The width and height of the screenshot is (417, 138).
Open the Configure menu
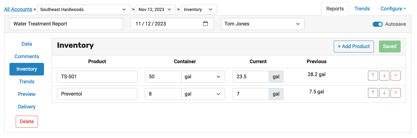(393, 9)
